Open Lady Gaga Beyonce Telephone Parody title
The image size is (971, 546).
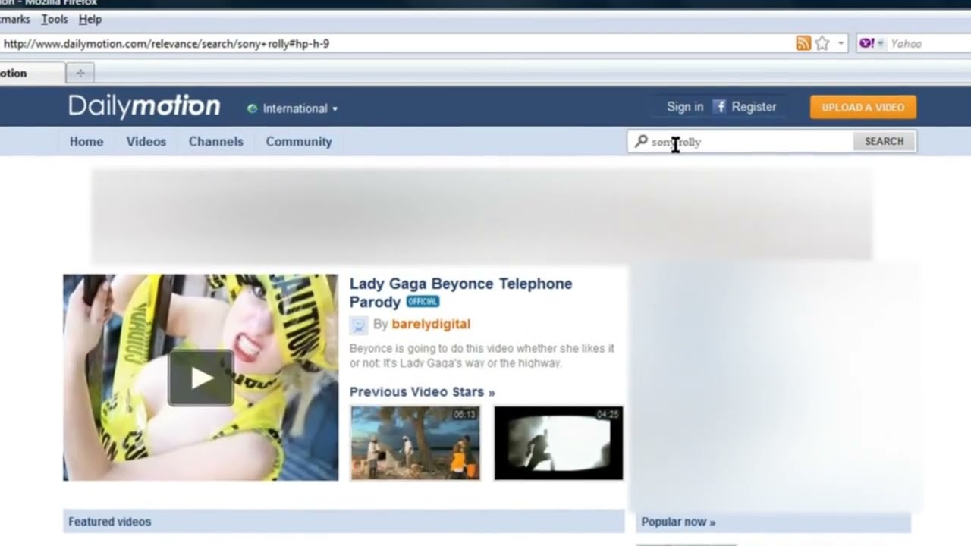[460, 292]
